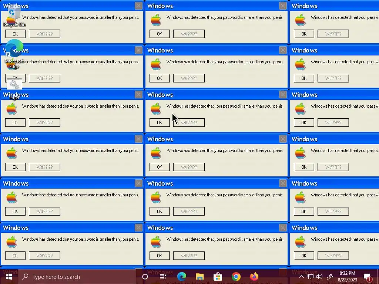
Task: Click the Type here to search box
Action: (x=77, y=277)
